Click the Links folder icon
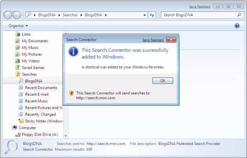 coord(18,34)
